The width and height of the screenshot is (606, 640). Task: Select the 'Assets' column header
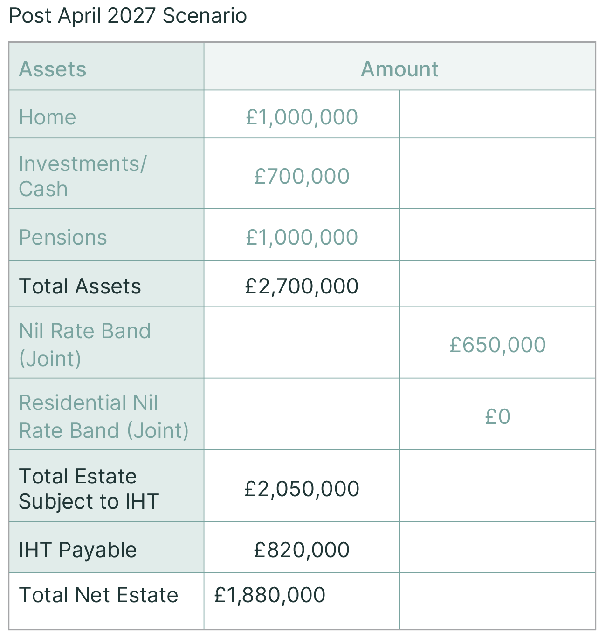coord(53,69)
